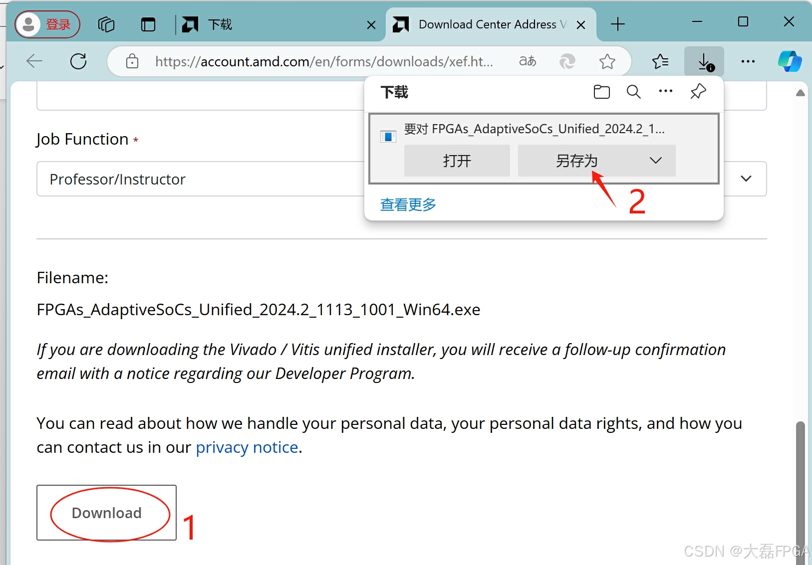812x565 pixels.
Task: Open the browser Settings and more menu
Action: pyautogui.click(x=748, y=61)
